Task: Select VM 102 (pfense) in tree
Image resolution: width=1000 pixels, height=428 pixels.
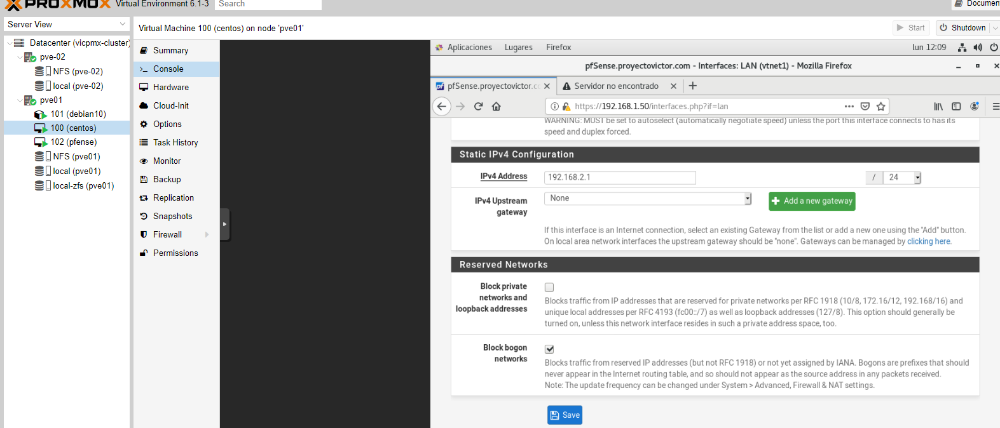Action: tap(74, 142)
